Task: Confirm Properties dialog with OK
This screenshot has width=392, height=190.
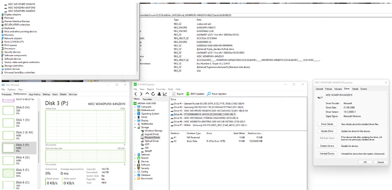Action: (365, 162)
